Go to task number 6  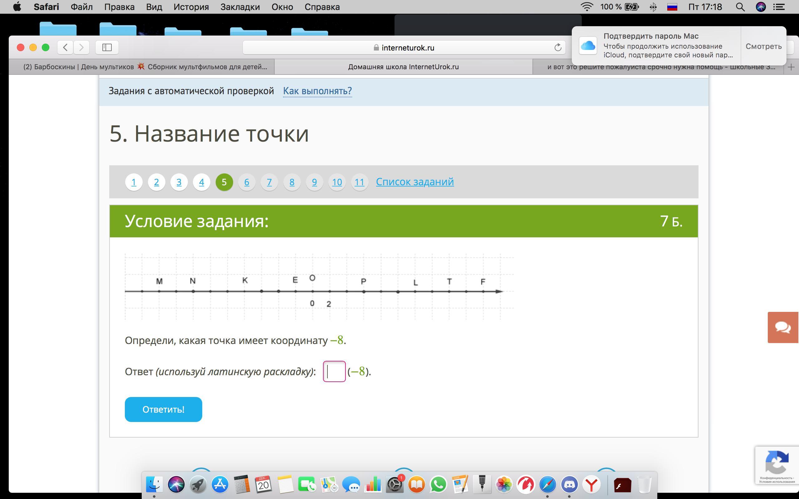click(247, 182)
